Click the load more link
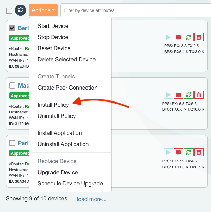This screenshot has height=212, width=211. (91, 199)
